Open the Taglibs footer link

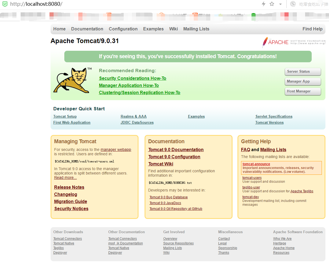tap(58, 248)
